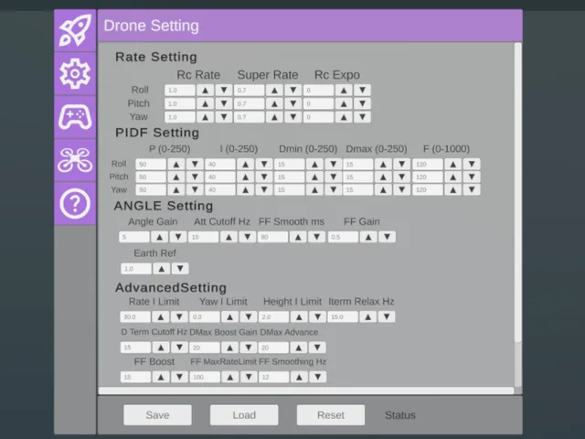
Task: Increase Roll Rc Rate with up arrow
Action: point(206,91)
